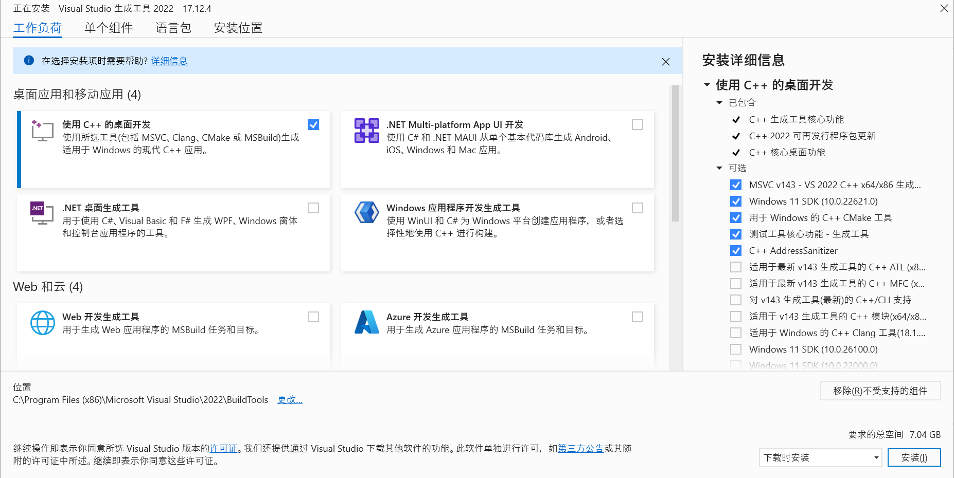Click the blue info icon in help banner
954x478 pixels.
[x=29, y=61]
